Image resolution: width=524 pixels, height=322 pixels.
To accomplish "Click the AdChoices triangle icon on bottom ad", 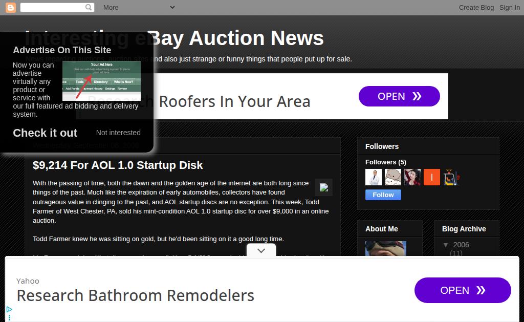I will (9, 310).
